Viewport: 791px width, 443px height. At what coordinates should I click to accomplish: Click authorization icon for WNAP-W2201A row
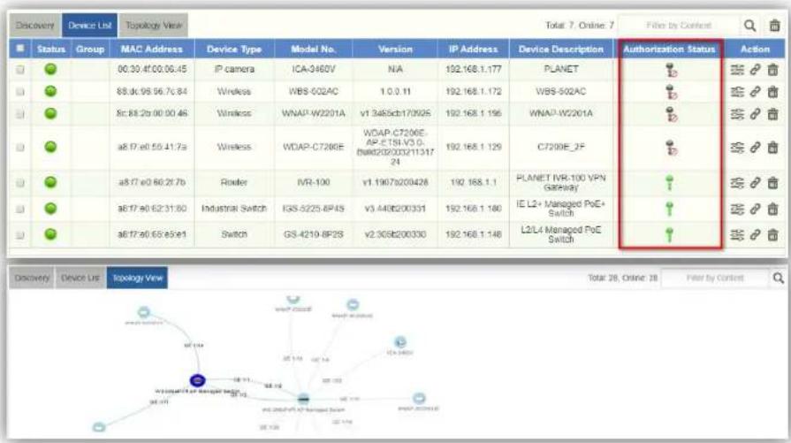(671, 114)
